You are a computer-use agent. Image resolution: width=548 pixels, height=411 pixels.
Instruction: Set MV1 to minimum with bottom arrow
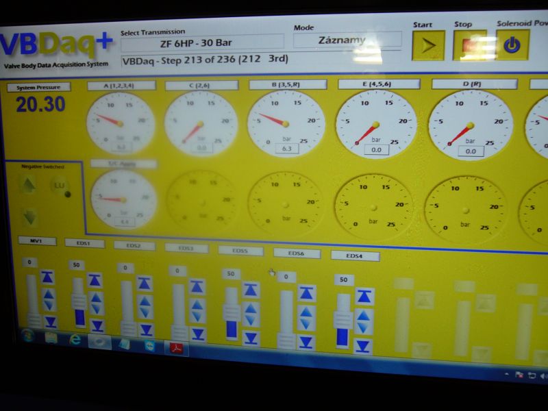(x=51, y=322)
